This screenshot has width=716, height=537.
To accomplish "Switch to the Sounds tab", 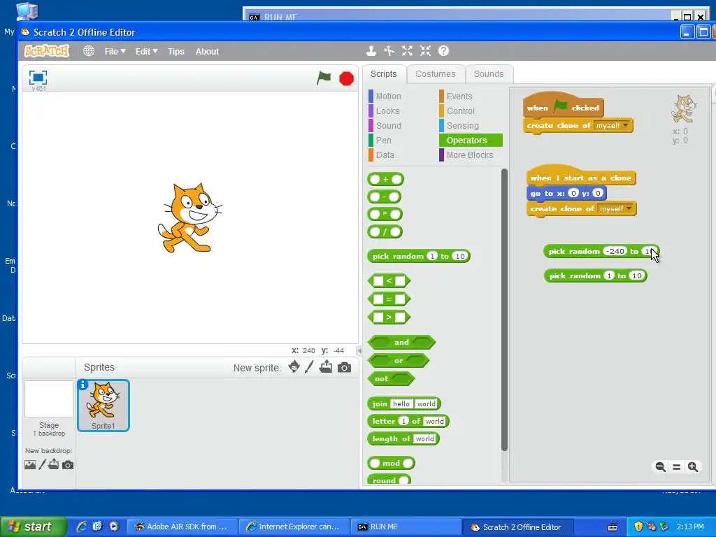I will [489, 74].
